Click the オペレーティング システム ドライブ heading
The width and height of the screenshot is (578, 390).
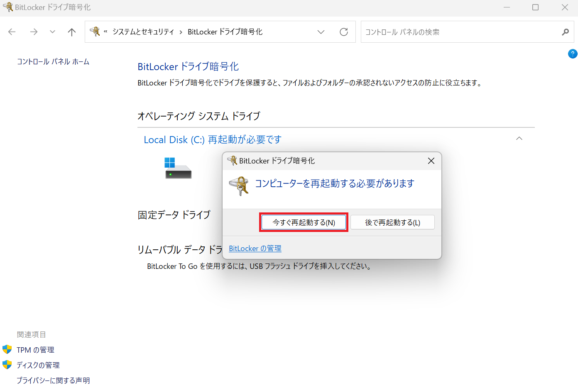click(199, 116)
